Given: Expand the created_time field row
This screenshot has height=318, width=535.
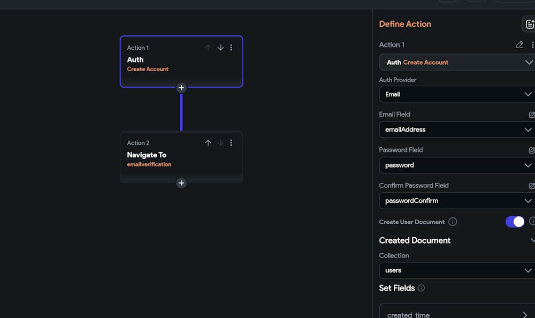Looking at the screenshot, I should click(x=457, y=312).
